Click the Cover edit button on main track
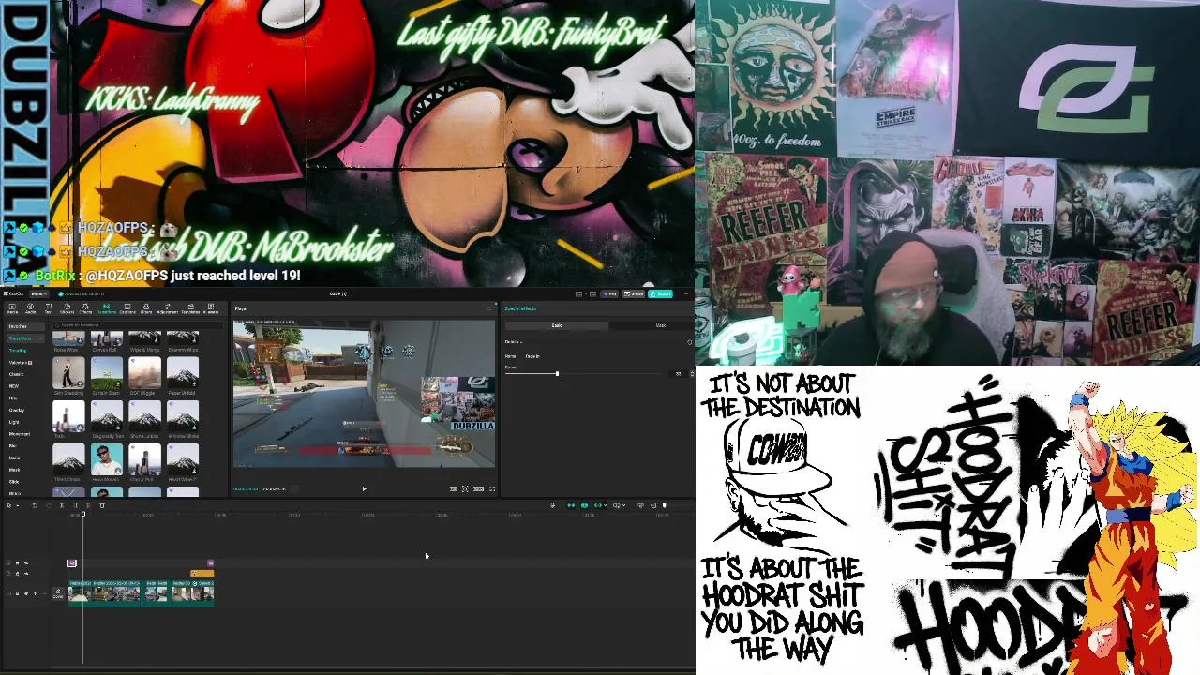This screenshot has width=1200, height=675. 58,593
